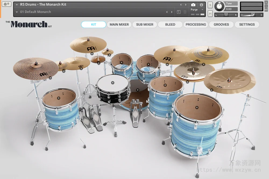269x179 pixels.
Task: Switch to the GROOVES tab
Action: (x=221, y=24)
